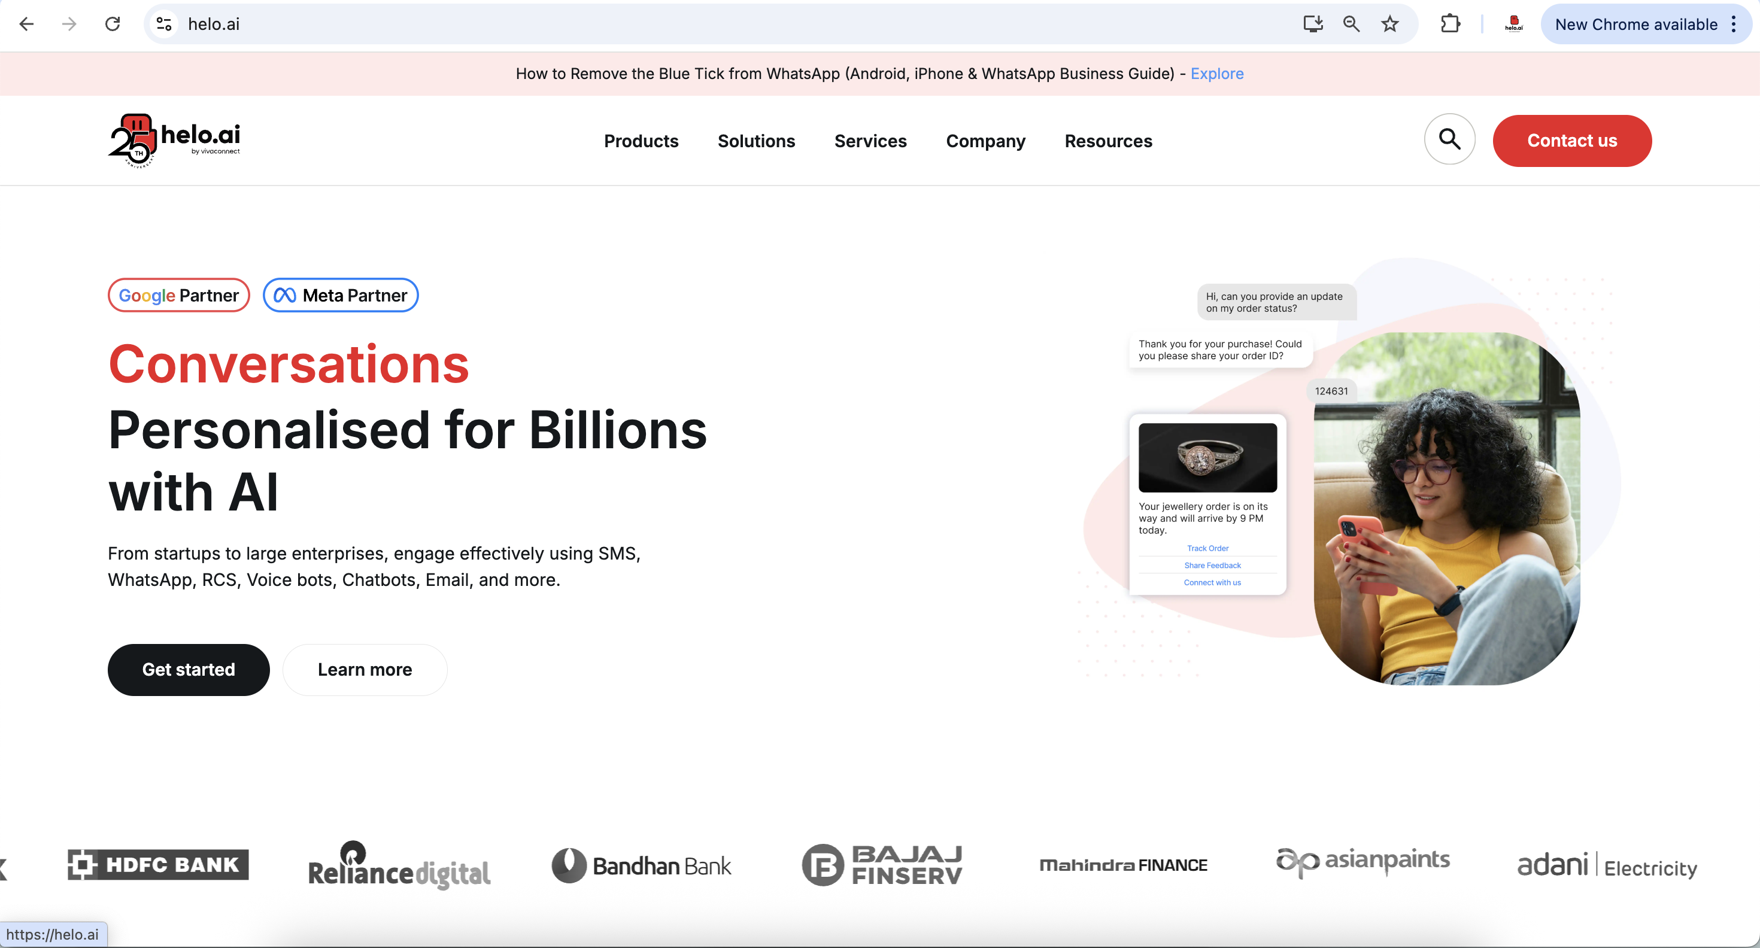
Task: Bookmark this page with the star icon
Action: click(x=1389, y=25)
